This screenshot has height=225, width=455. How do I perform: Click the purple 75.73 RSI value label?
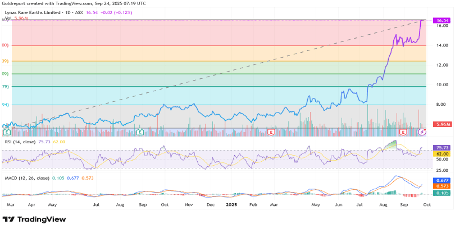[x=442, y=147]
